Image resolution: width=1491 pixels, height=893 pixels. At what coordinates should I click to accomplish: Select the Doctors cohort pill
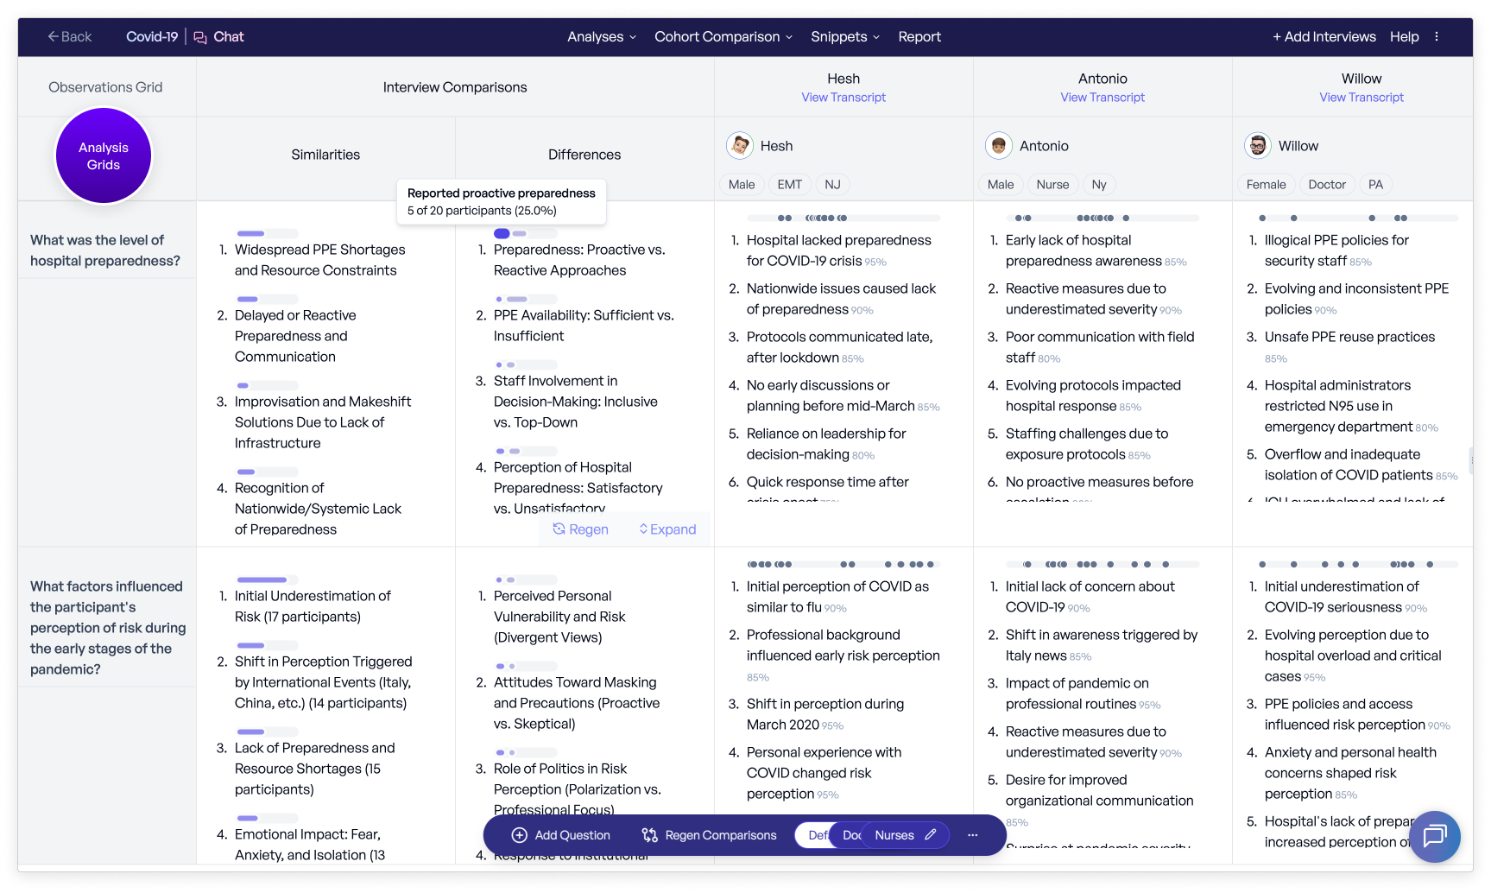coord(851,835)
